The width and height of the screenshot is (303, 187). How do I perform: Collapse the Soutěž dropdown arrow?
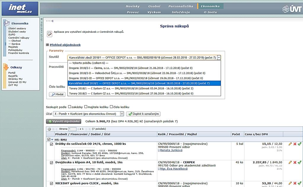coord(219,58)
